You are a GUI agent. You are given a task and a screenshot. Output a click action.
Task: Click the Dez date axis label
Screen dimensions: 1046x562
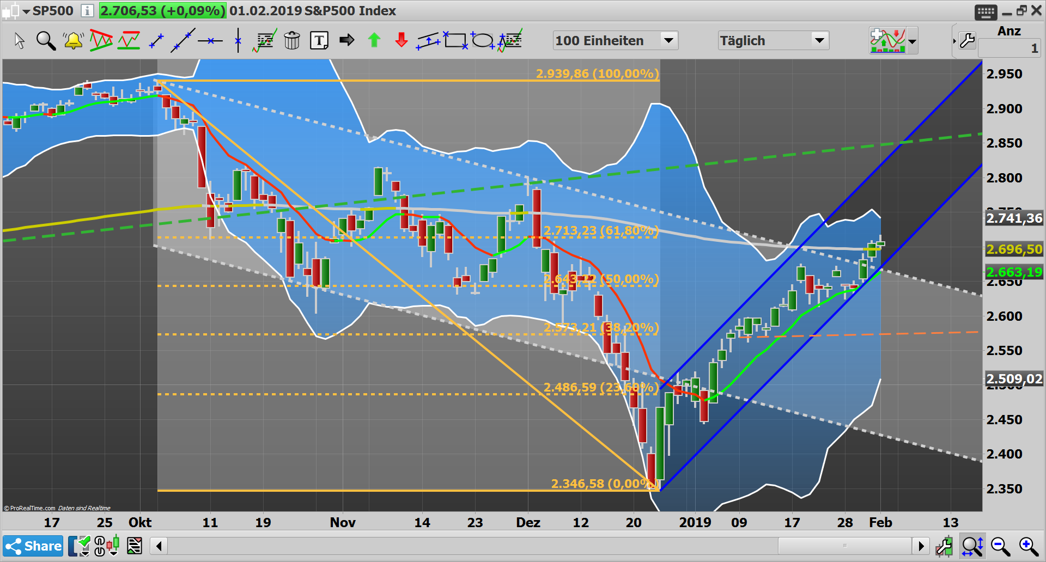(x=528, y=522)
